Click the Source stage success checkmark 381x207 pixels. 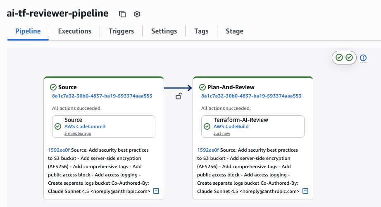pyautogui.click(x=53, y=87)
